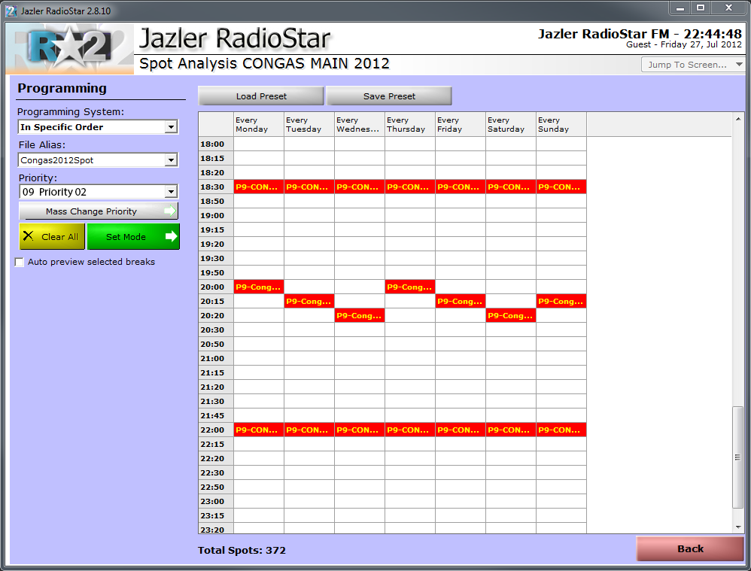Select the Thursday 22:00 P9-CON spot
751x571 pixels.
[410, 430]
